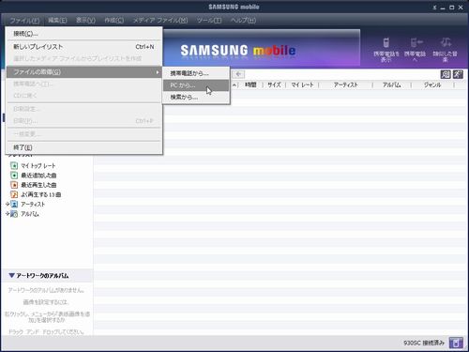
Task: Select アルバム in sidebar
Action: [30, 214]
